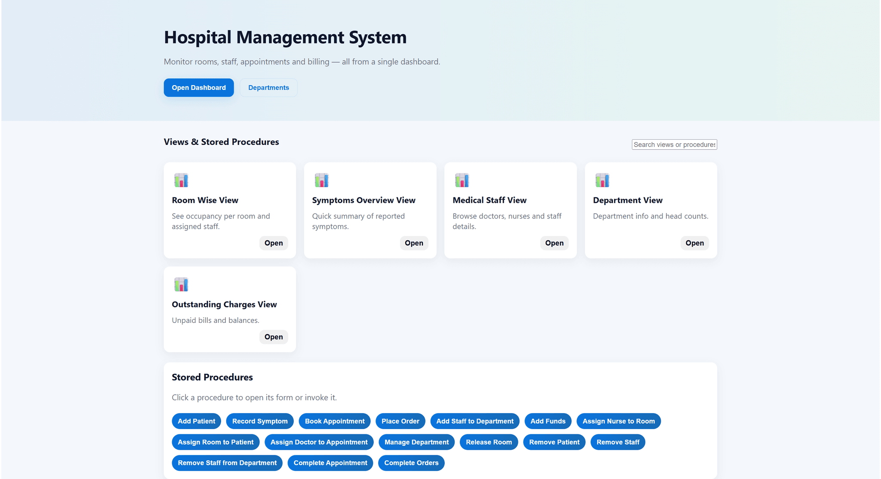Viewport: 881px width, 479px height.
Task: Focus the search views or procedures field
Action: [x=674, y=144]
